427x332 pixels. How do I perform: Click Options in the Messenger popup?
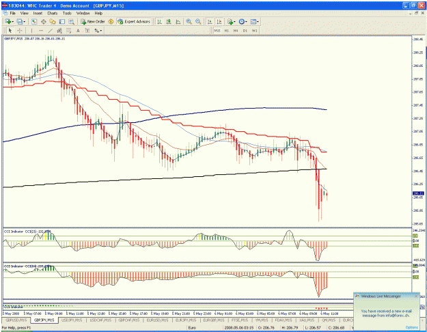click(x=411, y=327)
